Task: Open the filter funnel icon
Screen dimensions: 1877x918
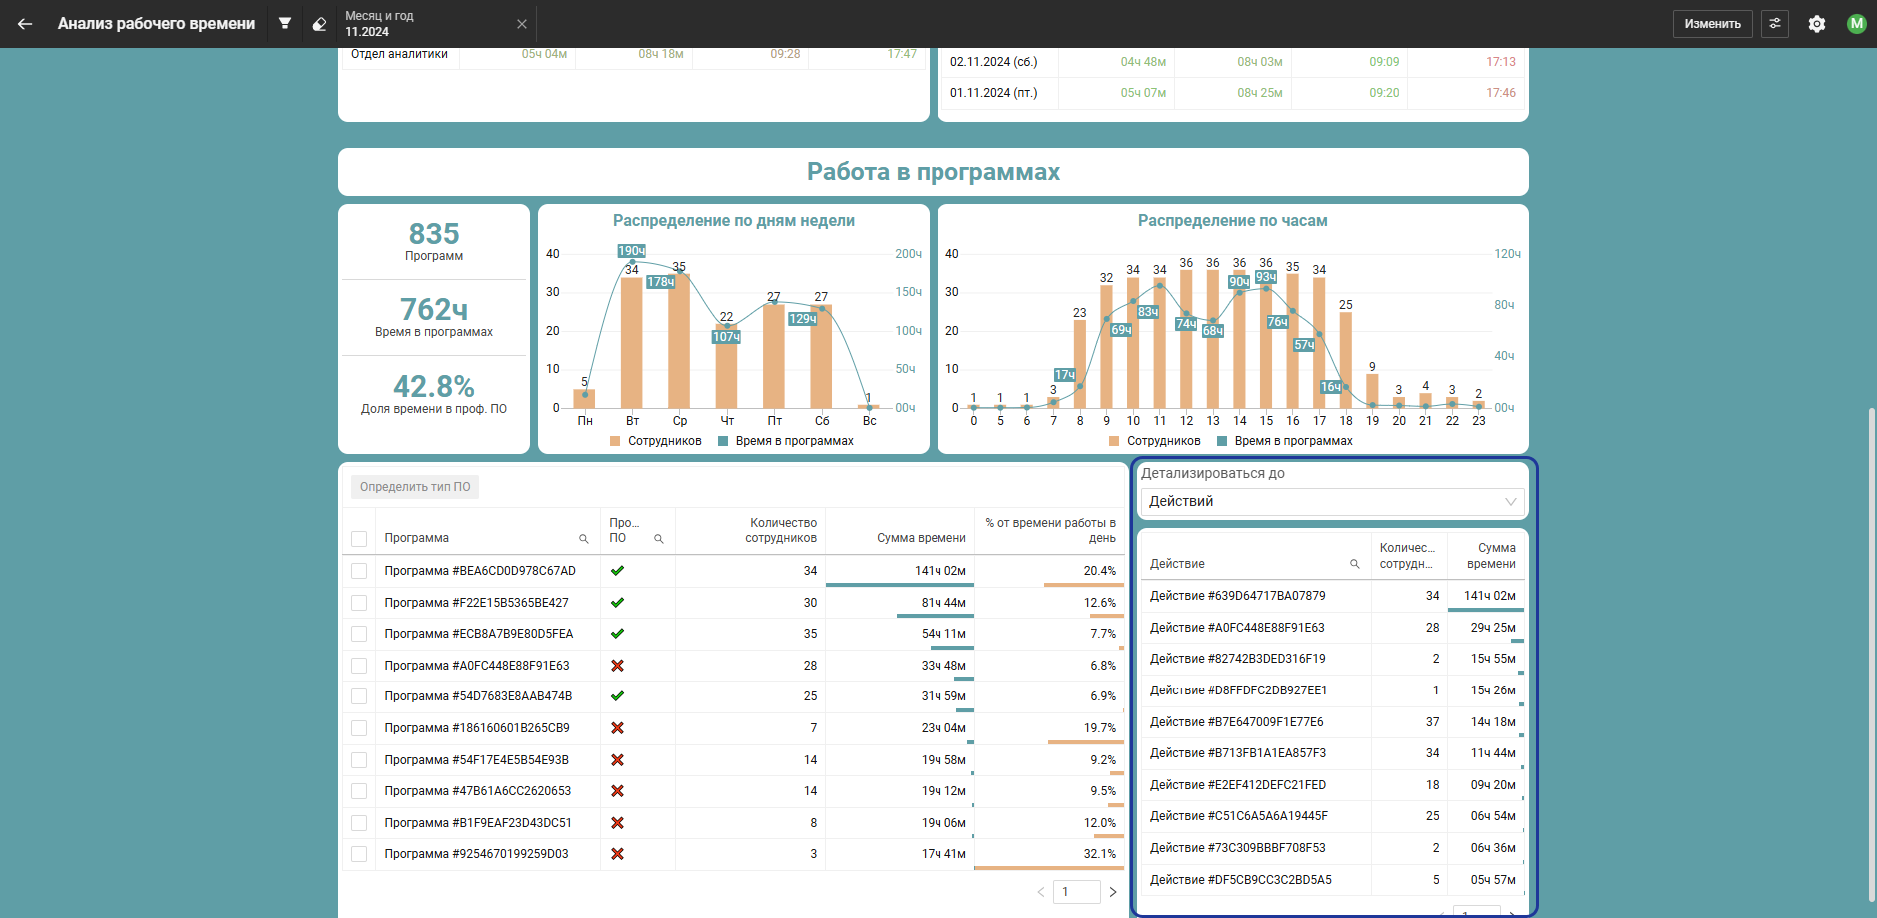Action: 285,23
